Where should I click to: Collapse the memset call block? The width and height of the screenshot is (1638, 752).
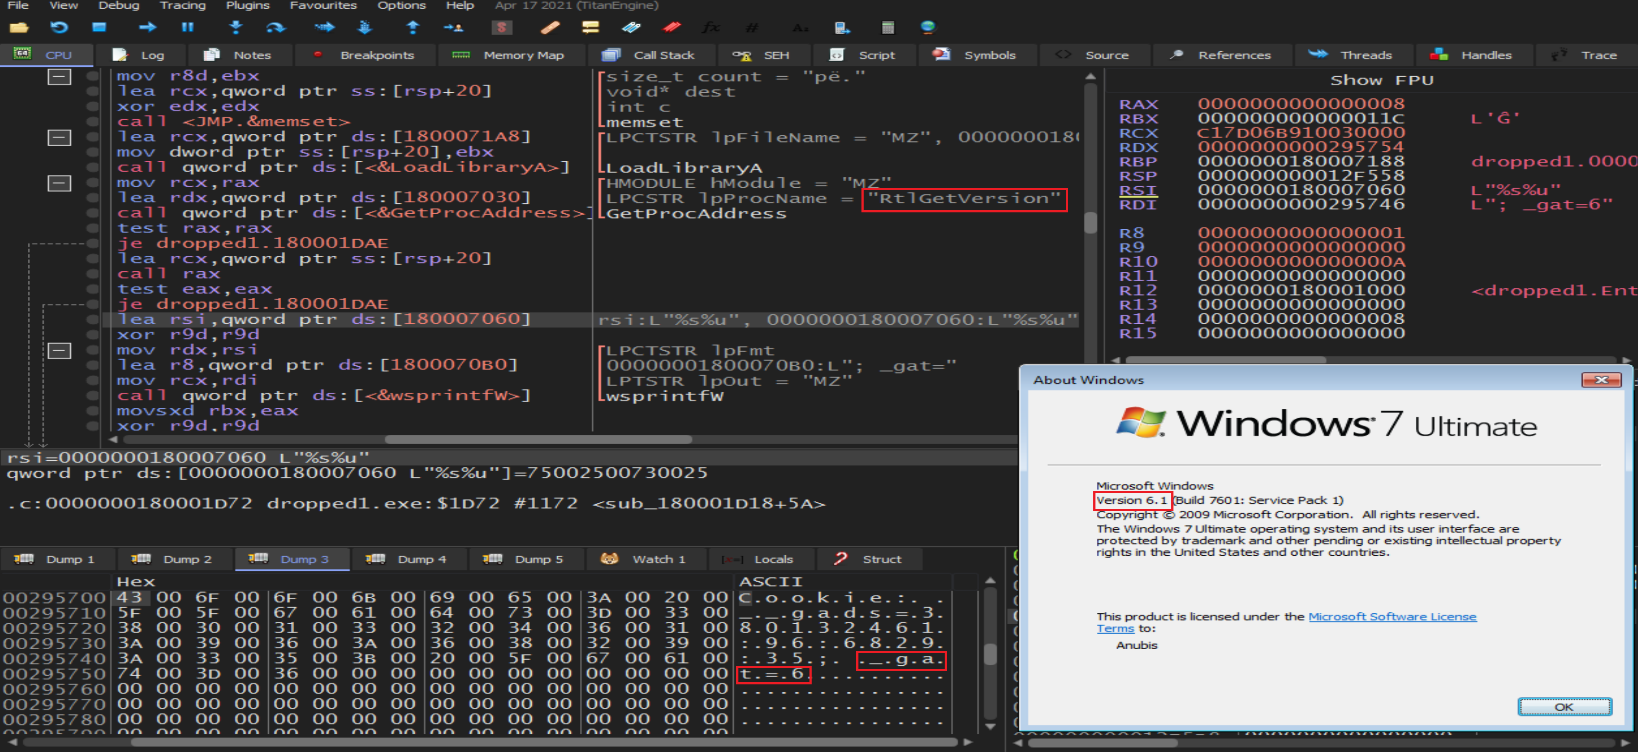pyautogui.click(x=59, y=77)
